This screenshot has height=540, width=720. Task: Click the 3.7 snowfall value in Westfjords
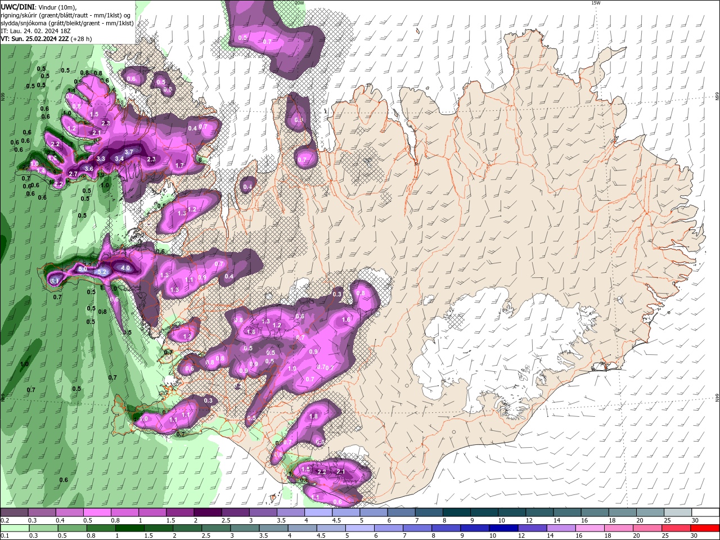coord(129,152)
